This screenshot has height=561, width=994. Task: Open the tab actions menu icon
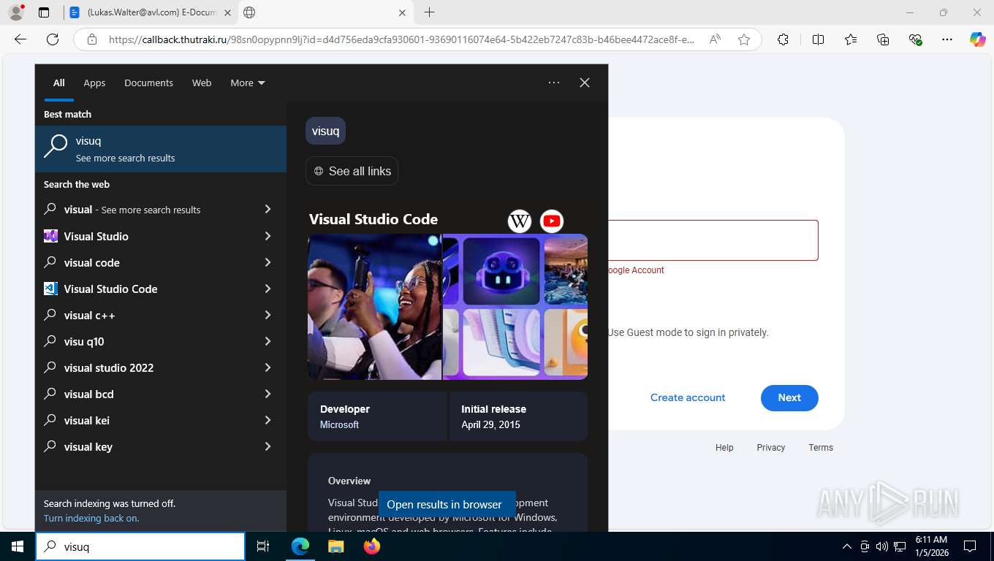[x=44, y=12]
